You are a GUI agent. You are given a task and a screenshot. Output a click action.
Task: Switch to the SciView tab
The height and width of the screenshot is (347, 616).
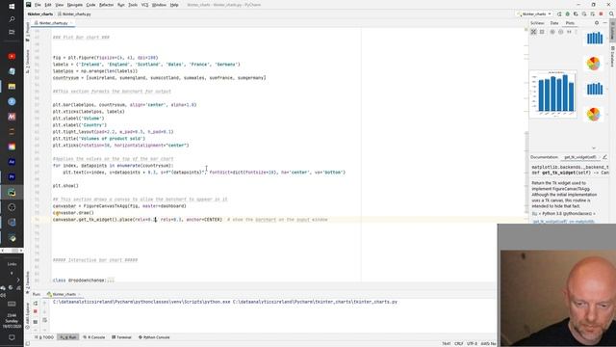tap(537, 23)
